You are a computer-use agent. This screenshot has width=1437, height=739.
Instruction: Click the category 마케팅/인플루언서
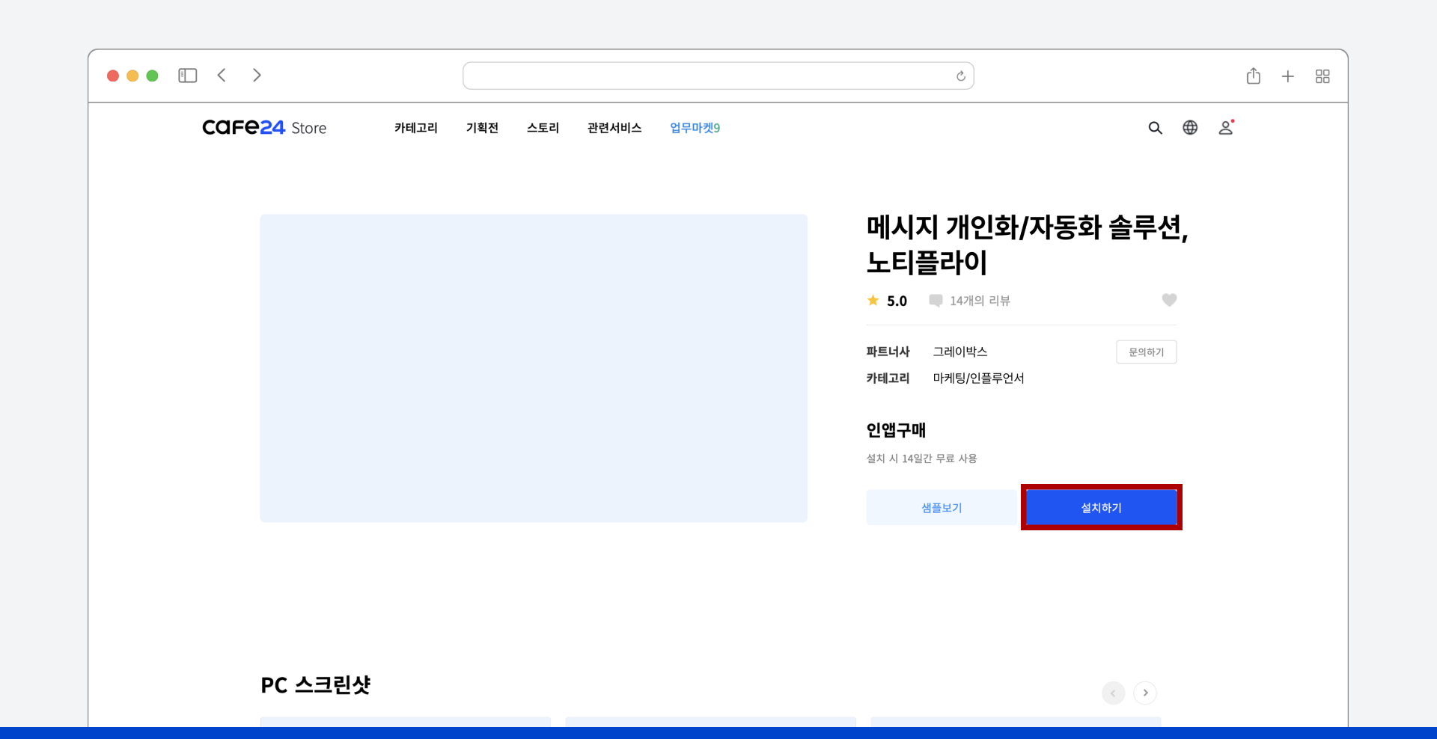point(978,378)
